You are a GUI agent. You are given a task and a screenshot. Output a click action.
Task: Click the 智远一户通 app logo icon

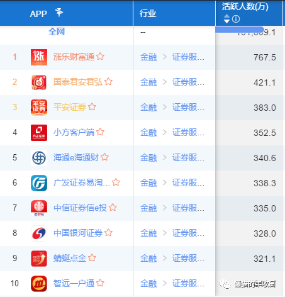pyautogui.click(x=39, y=284)
